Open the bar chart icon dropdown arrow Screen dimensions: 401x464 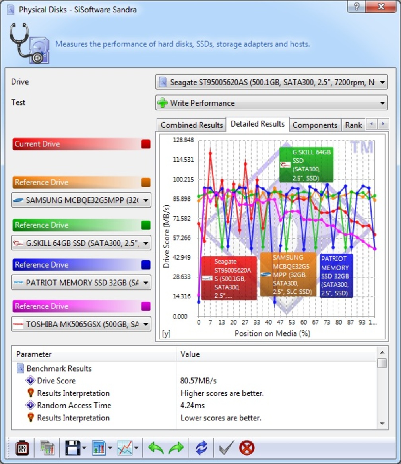(110, 448)
